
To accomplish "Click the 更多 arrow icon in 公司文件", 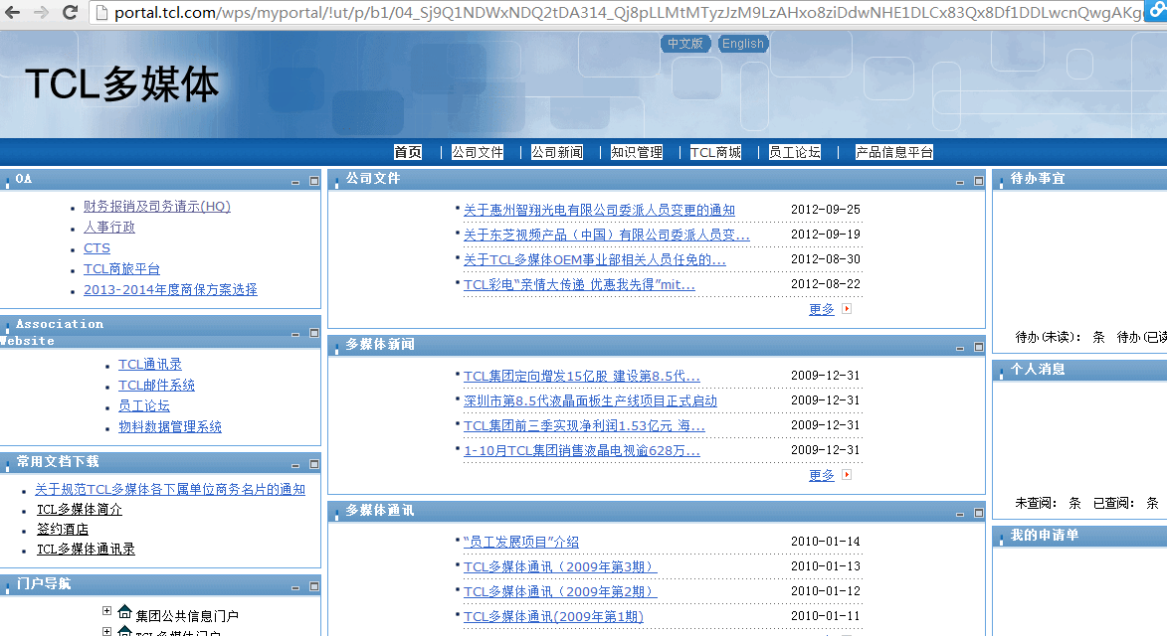I will pos(847,308).
